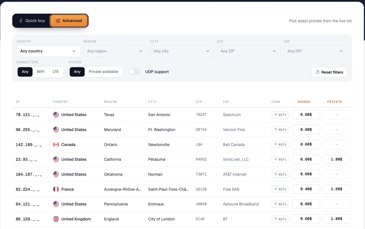
Task: Click the WiFi badge in the Free SAS row
Action: 280,189
